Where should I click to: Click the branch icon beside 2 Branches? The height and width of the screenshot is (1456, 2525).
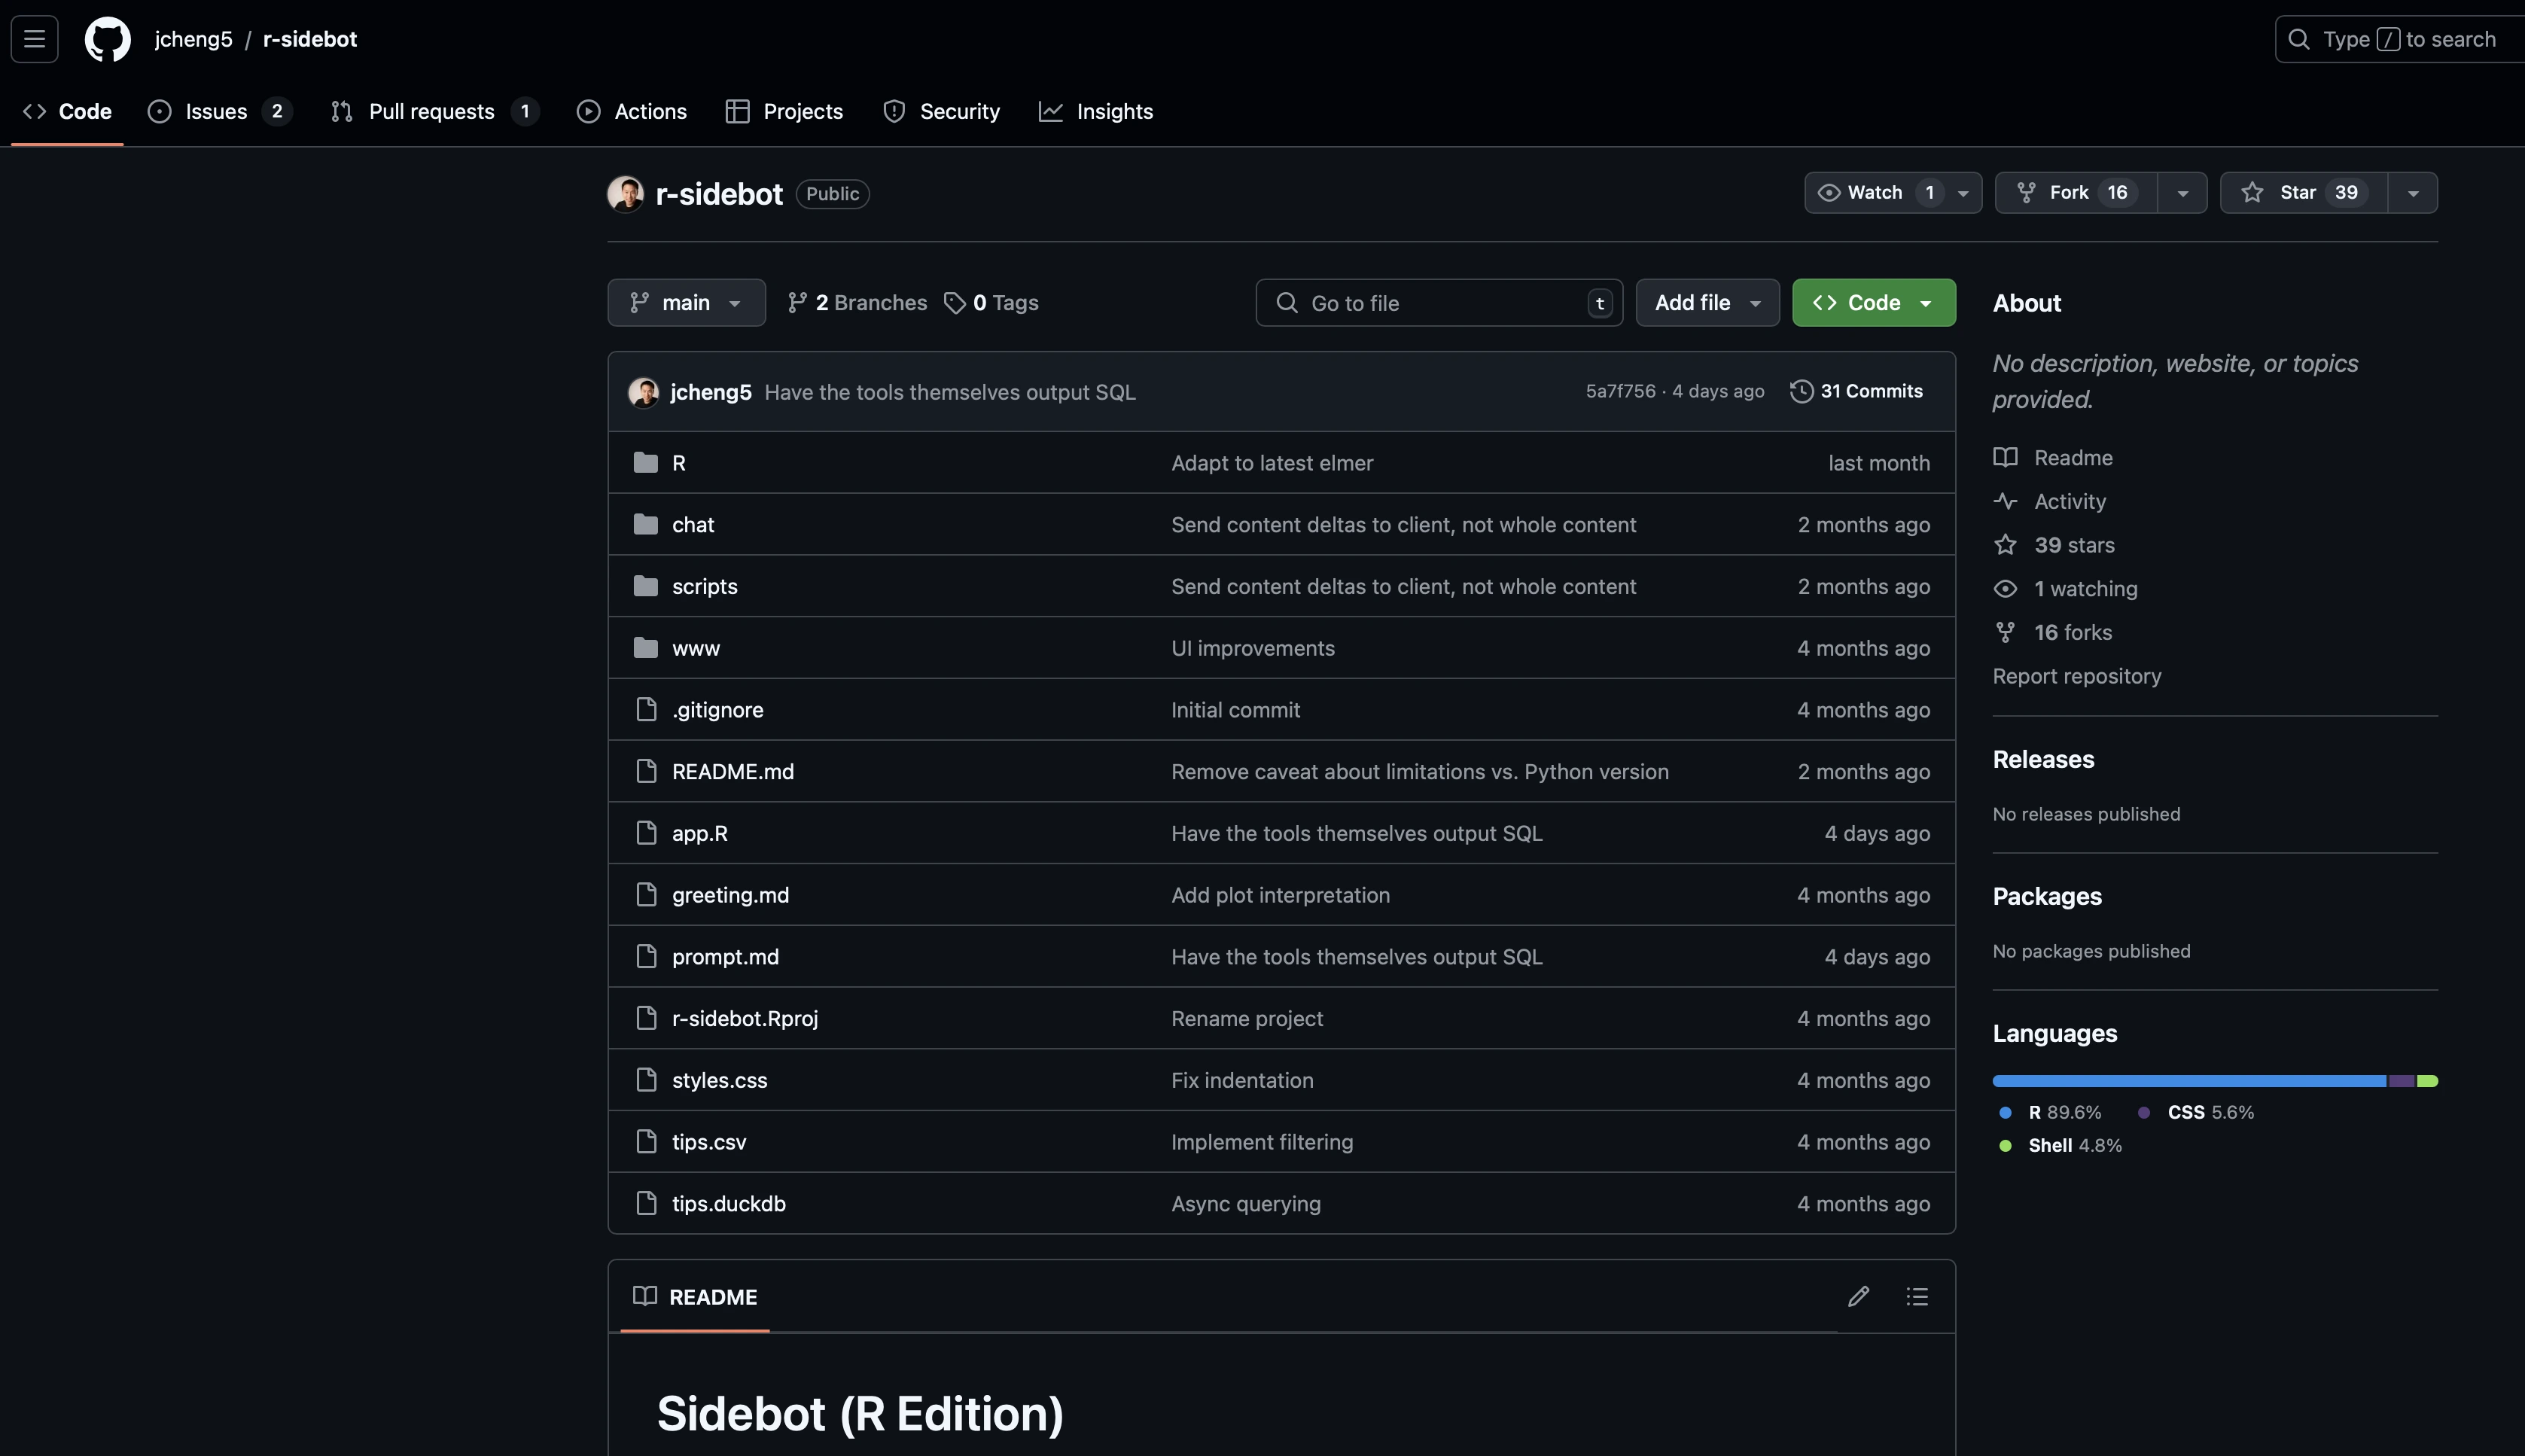[797, 303]
